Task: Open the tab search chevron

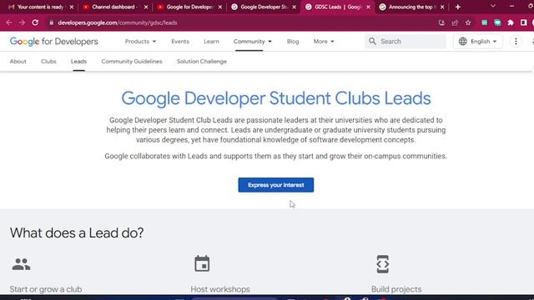Action: tap(493, 6)
